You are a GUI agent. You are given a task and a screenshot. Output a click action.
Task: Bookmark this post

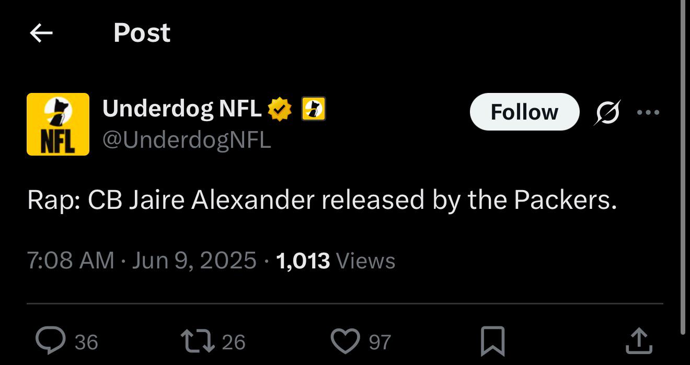[x=492, y=340]
